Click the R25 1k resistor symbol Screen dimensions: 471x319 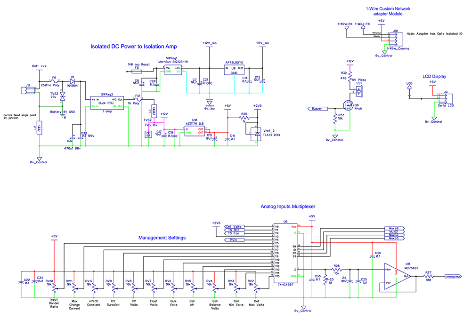[244, 118]
